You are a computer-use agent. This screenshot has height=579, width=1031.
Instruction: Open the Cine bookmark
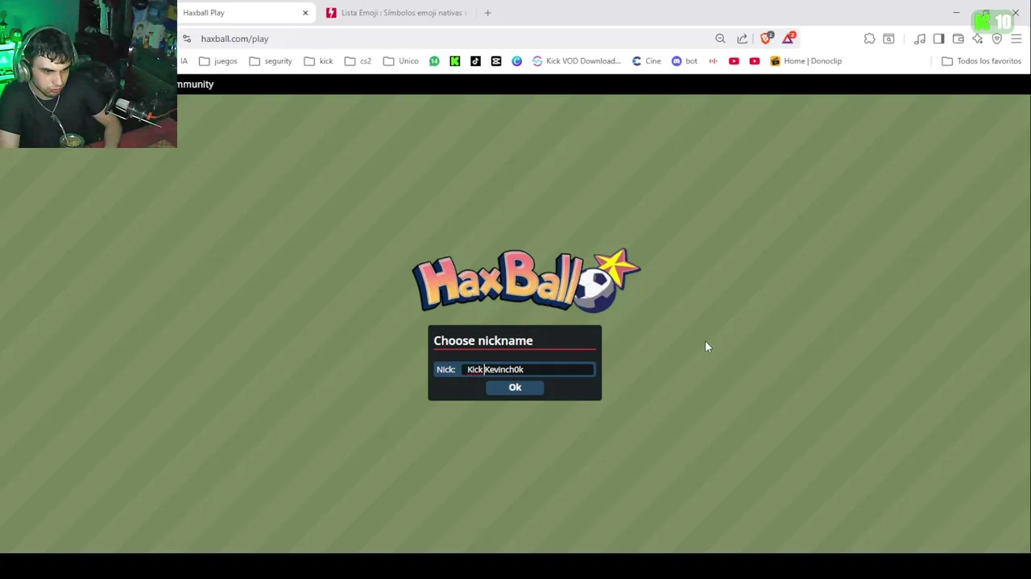646,61
